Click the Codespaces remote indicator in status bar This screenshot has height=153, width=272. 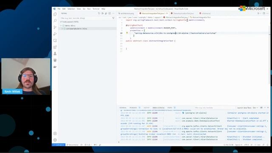click(59, 144)
